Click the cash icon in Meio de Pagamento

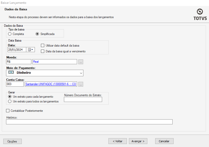[11, 73]
